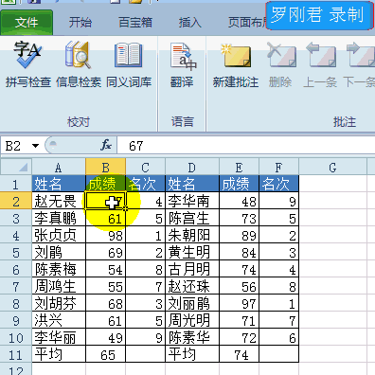Click score cell with value 48

(x=240, y=201)
